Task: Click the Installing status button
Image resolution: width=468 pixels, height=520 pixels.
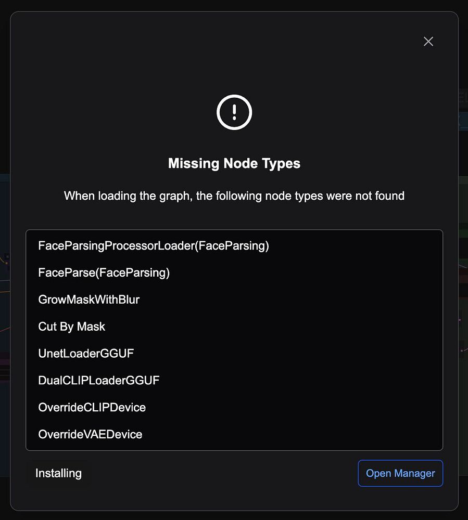Action: (58, 473)
